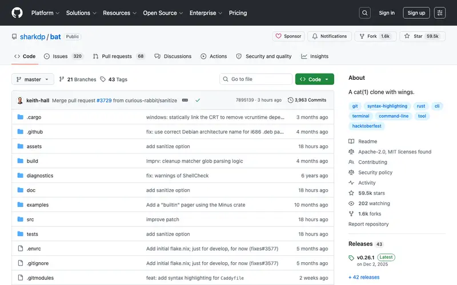The image size is (457, 285).
Task: Open the header settings sliders icon button
Action: [x=439, y=13]
